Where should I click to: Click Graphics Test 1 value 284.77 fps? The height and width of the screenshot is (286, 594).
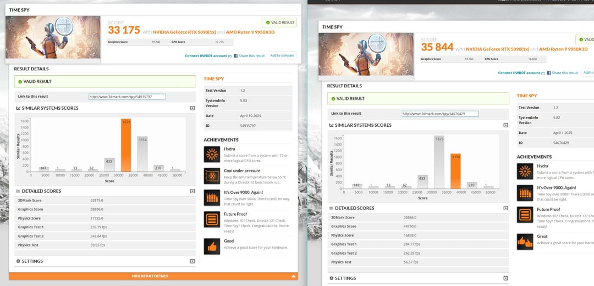[411, 244]
